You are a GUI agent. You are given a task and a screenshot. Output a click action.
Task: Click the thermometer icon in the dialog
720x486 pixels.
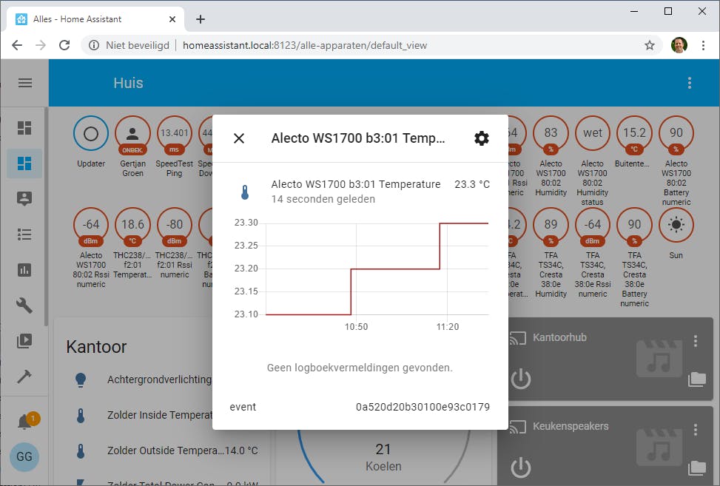(x=245, y=192)
